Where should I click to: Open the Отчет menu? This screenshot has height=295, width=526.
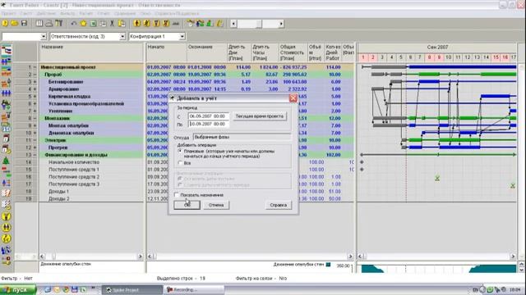(x=104, y=13)
